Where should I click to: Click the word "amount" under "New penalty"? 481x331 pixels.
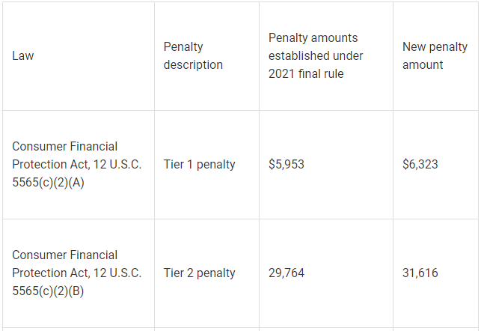click(423, 65)
